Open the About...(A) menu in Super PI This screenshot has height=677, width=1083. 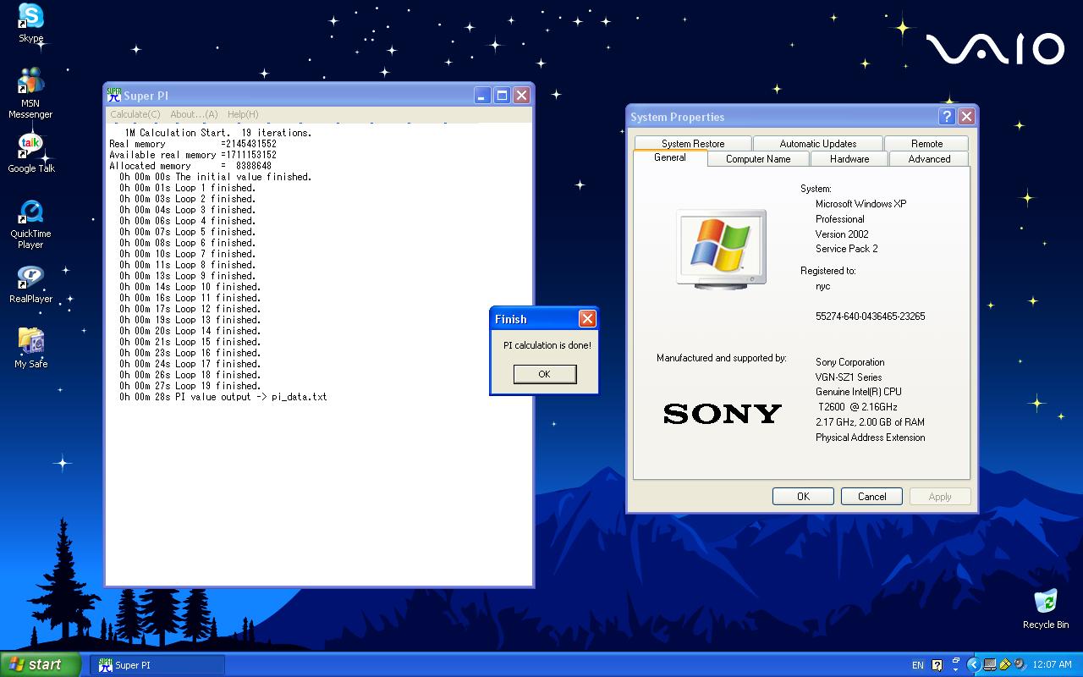(x=194, y=114)
